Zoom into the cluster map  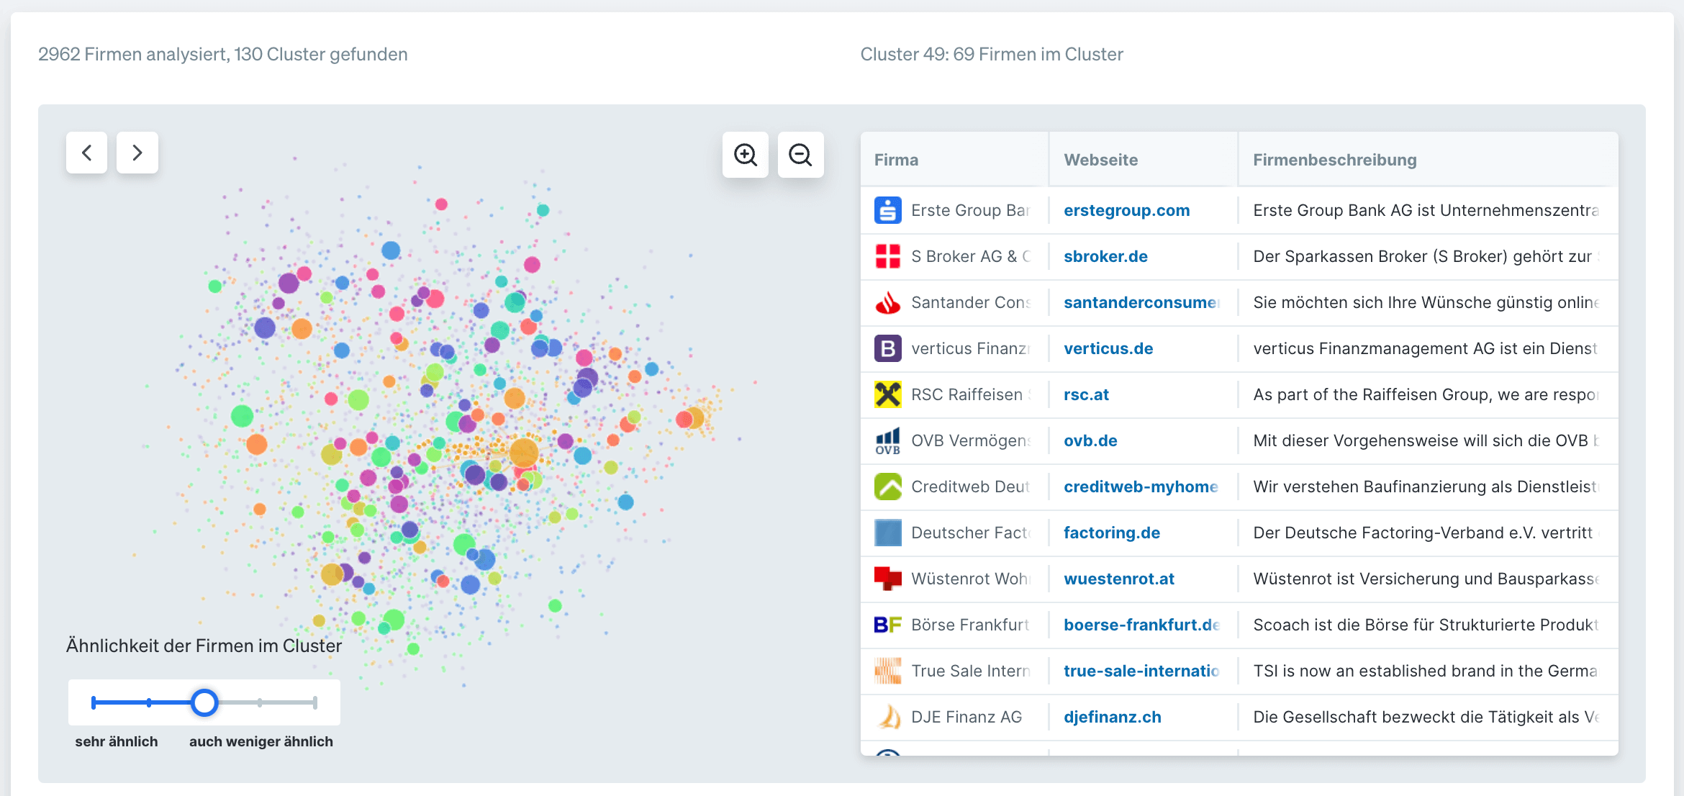click(x=745, y=155)
